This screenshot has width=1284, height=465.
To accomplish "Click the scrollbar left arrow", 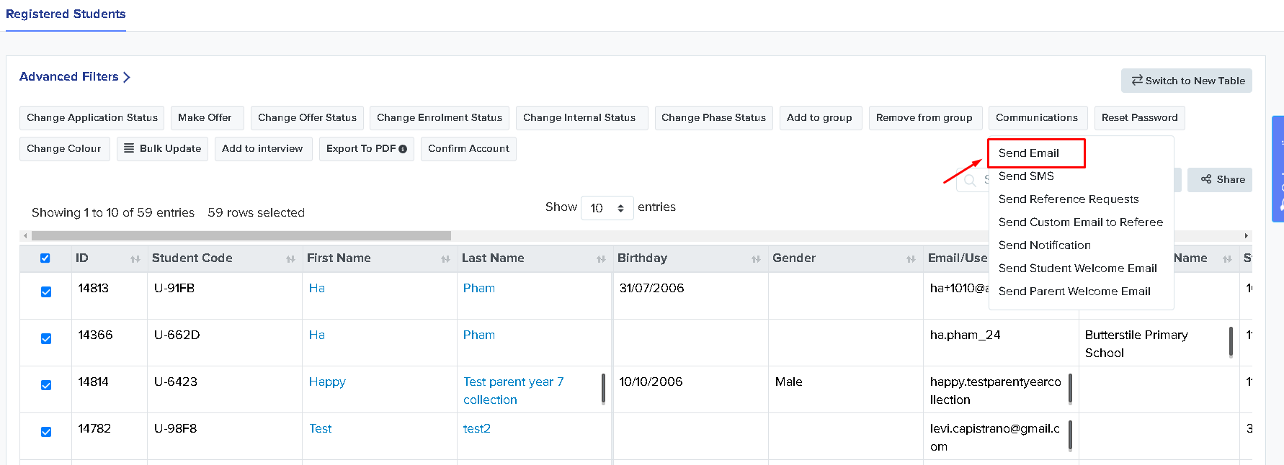I will coord(25,235).
